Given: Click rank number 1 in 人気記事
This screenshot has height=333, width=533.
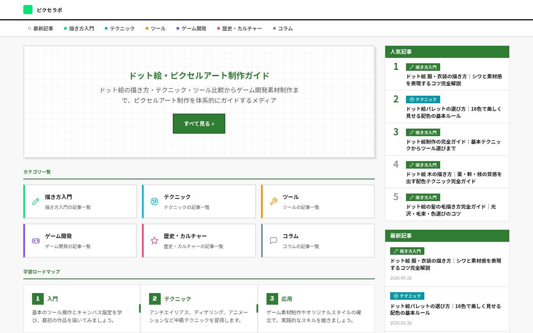Looking at the screenshot, I should (x=396, y=67).
